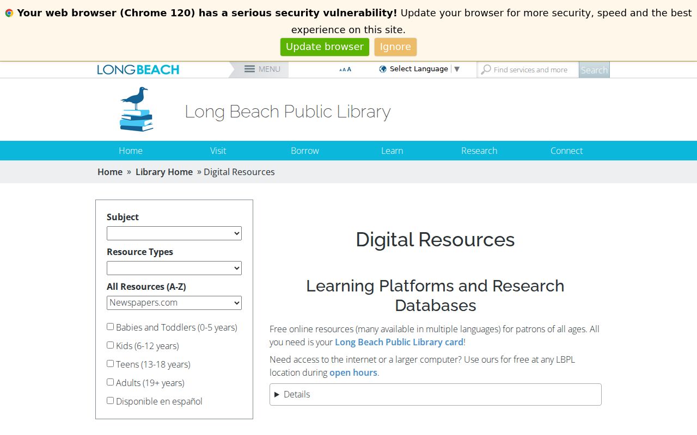The height and width of the screenshot is (435, 697).
Task: Open the Subject dropdown
Action: pos(174,233)
